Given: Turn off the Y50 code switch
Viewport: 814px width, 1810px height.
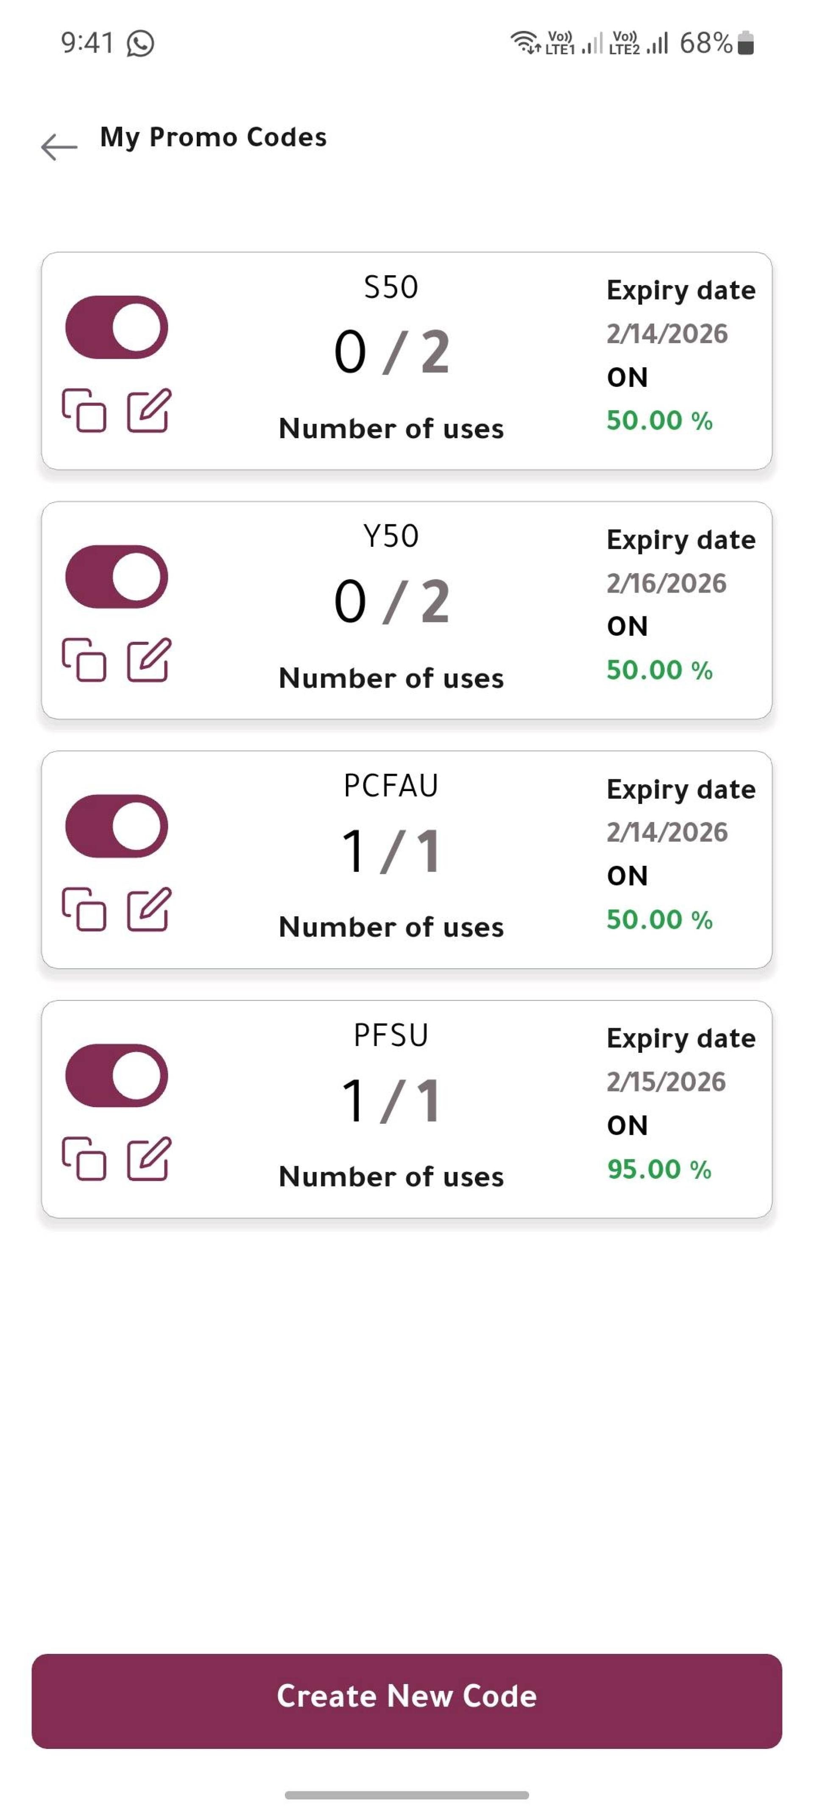Looking at the screenshot, I should pyautogui.click(x=117, y=577).
